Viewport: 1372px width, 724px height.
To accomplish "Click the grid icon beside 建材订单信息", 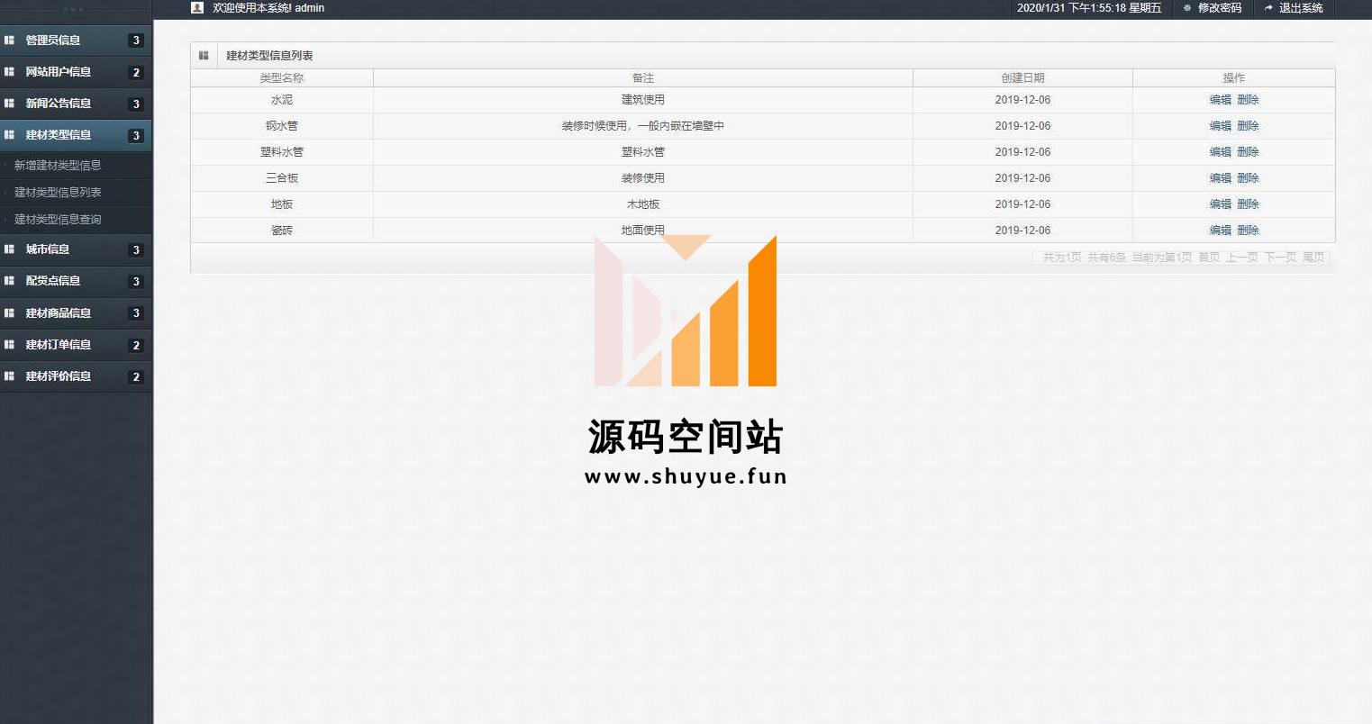I will coord(10,345).
